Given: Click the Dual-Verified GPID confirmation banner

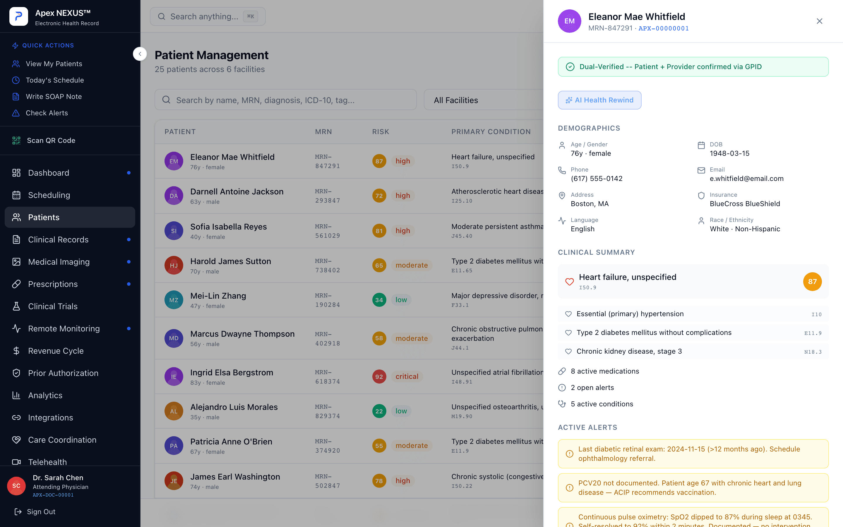Looking at the screenshot, I should click(693, 66).
